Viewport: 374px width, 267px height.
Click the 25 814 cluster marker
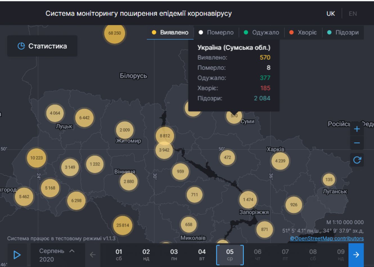123,225
